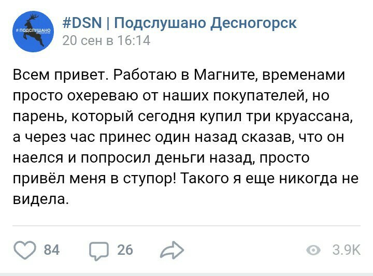Screen dimensions: 373x276
Task: Click the eye views icon
Action: tap(314, 251)
